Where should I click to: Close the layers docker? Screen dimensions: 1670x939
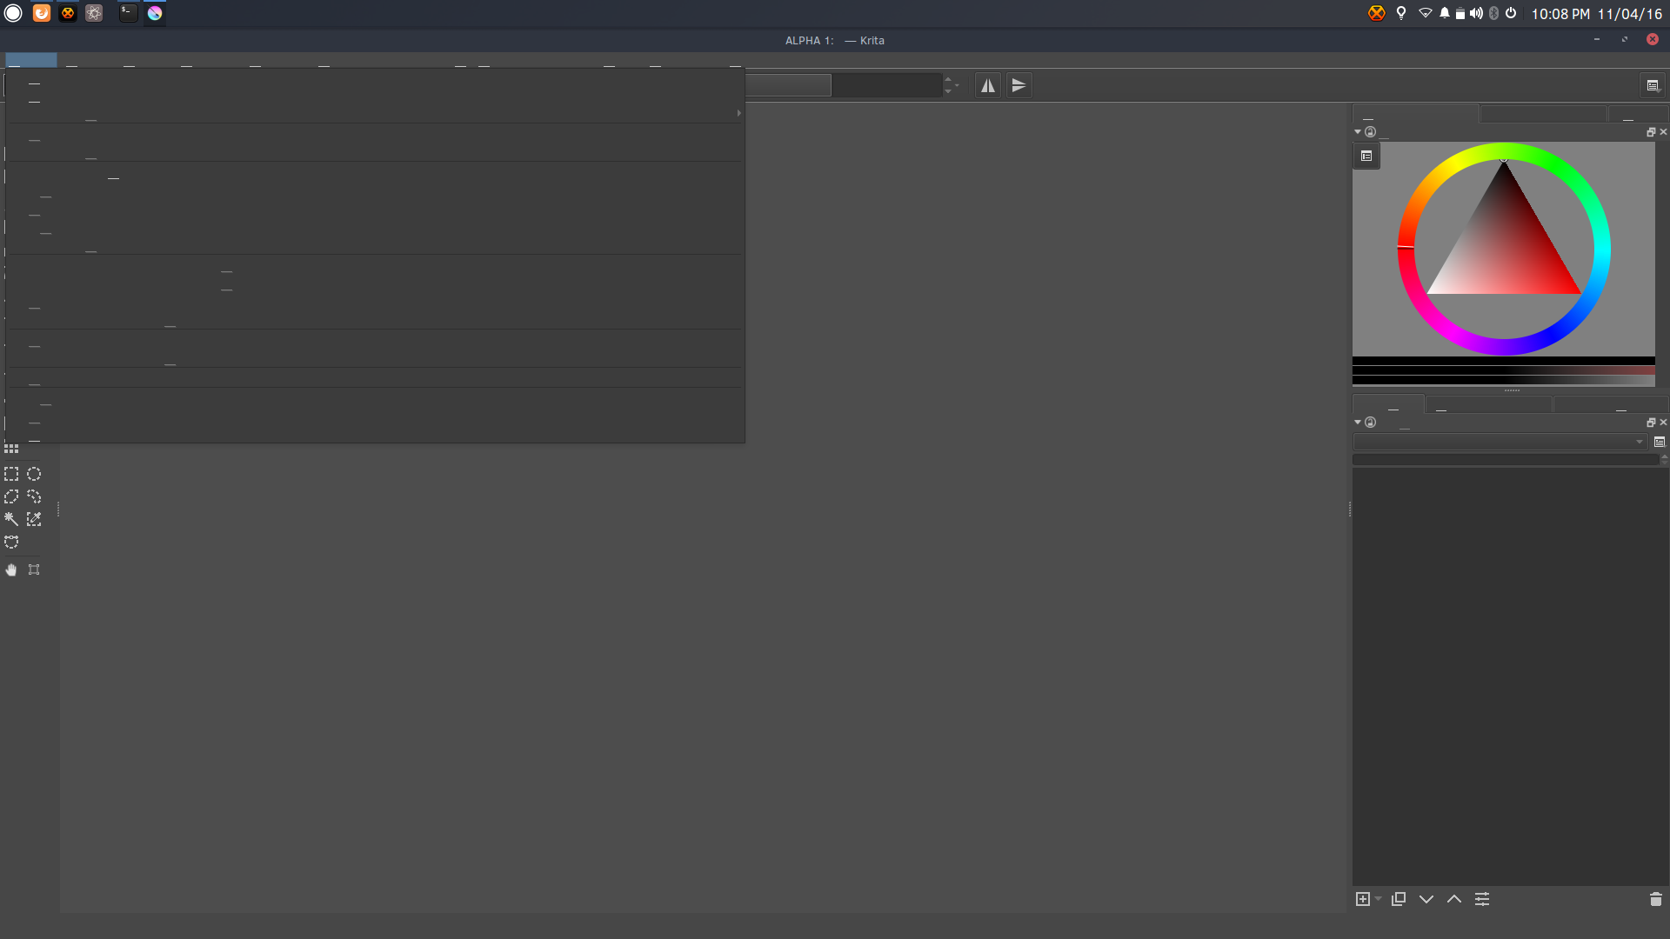point(1663,423)
